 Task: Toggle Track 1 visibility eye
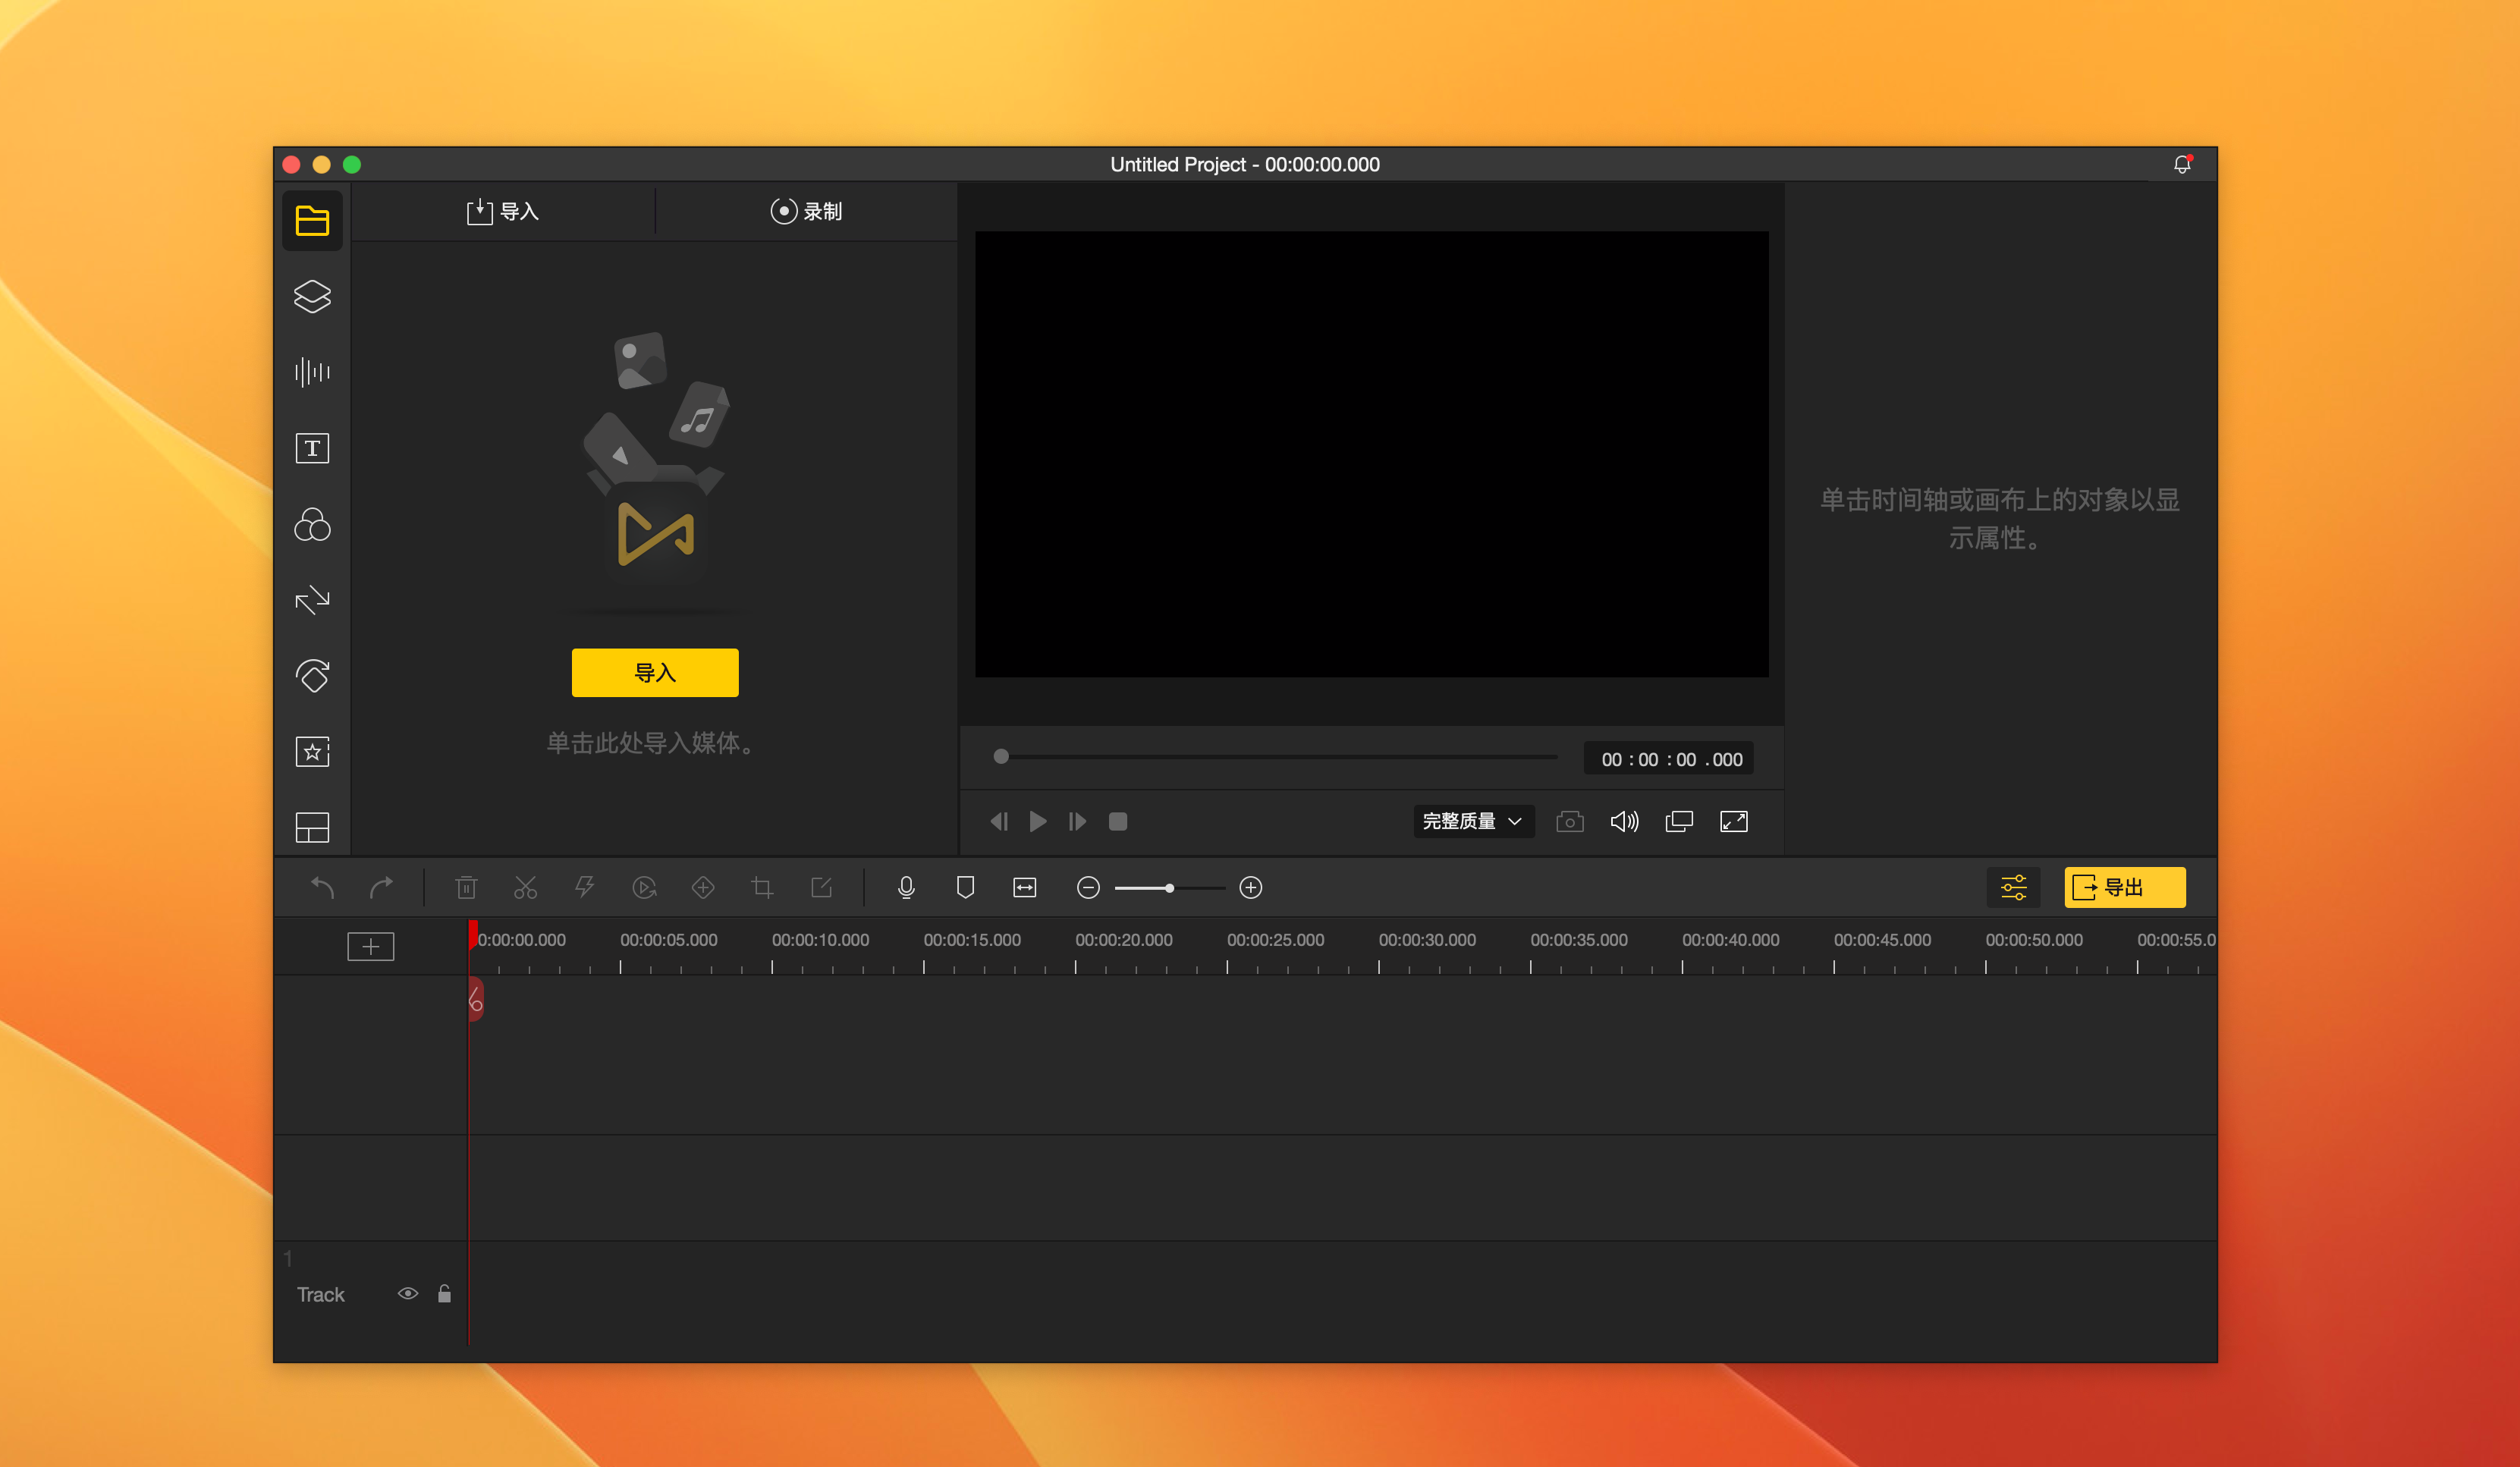click(407, 1294)
